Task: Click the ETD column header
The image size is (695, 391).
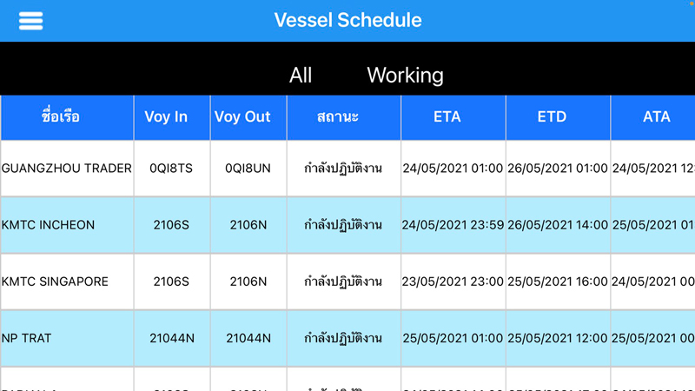Action: [552, 116]
